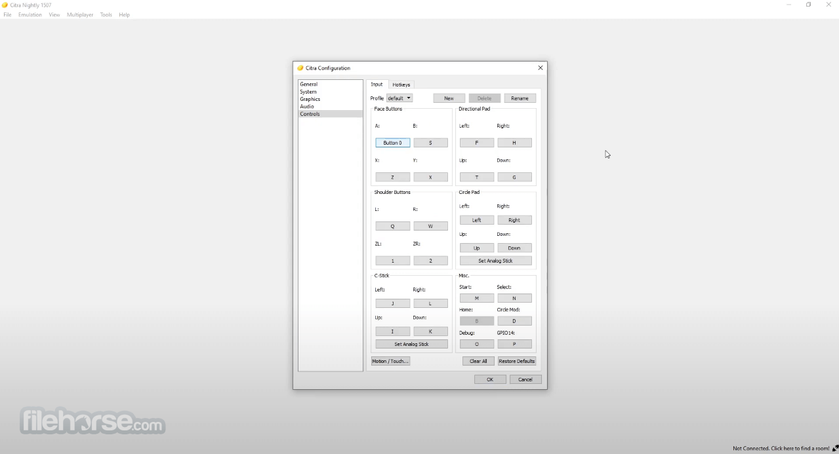The width and height of the screenshot is (839, 454).
Task: Select Controls in the settings list
Action: coord(330,114)
